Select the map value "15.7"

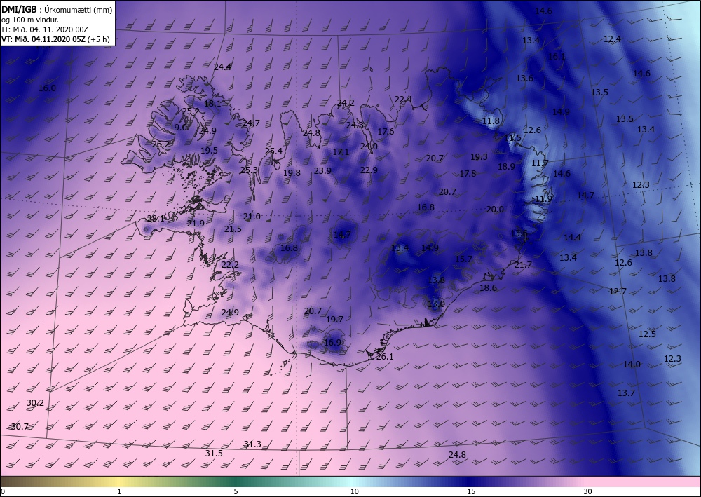point(463,259)
